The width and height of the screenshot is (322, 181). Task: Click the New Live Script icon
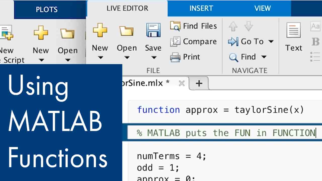[x=6, y=33]
